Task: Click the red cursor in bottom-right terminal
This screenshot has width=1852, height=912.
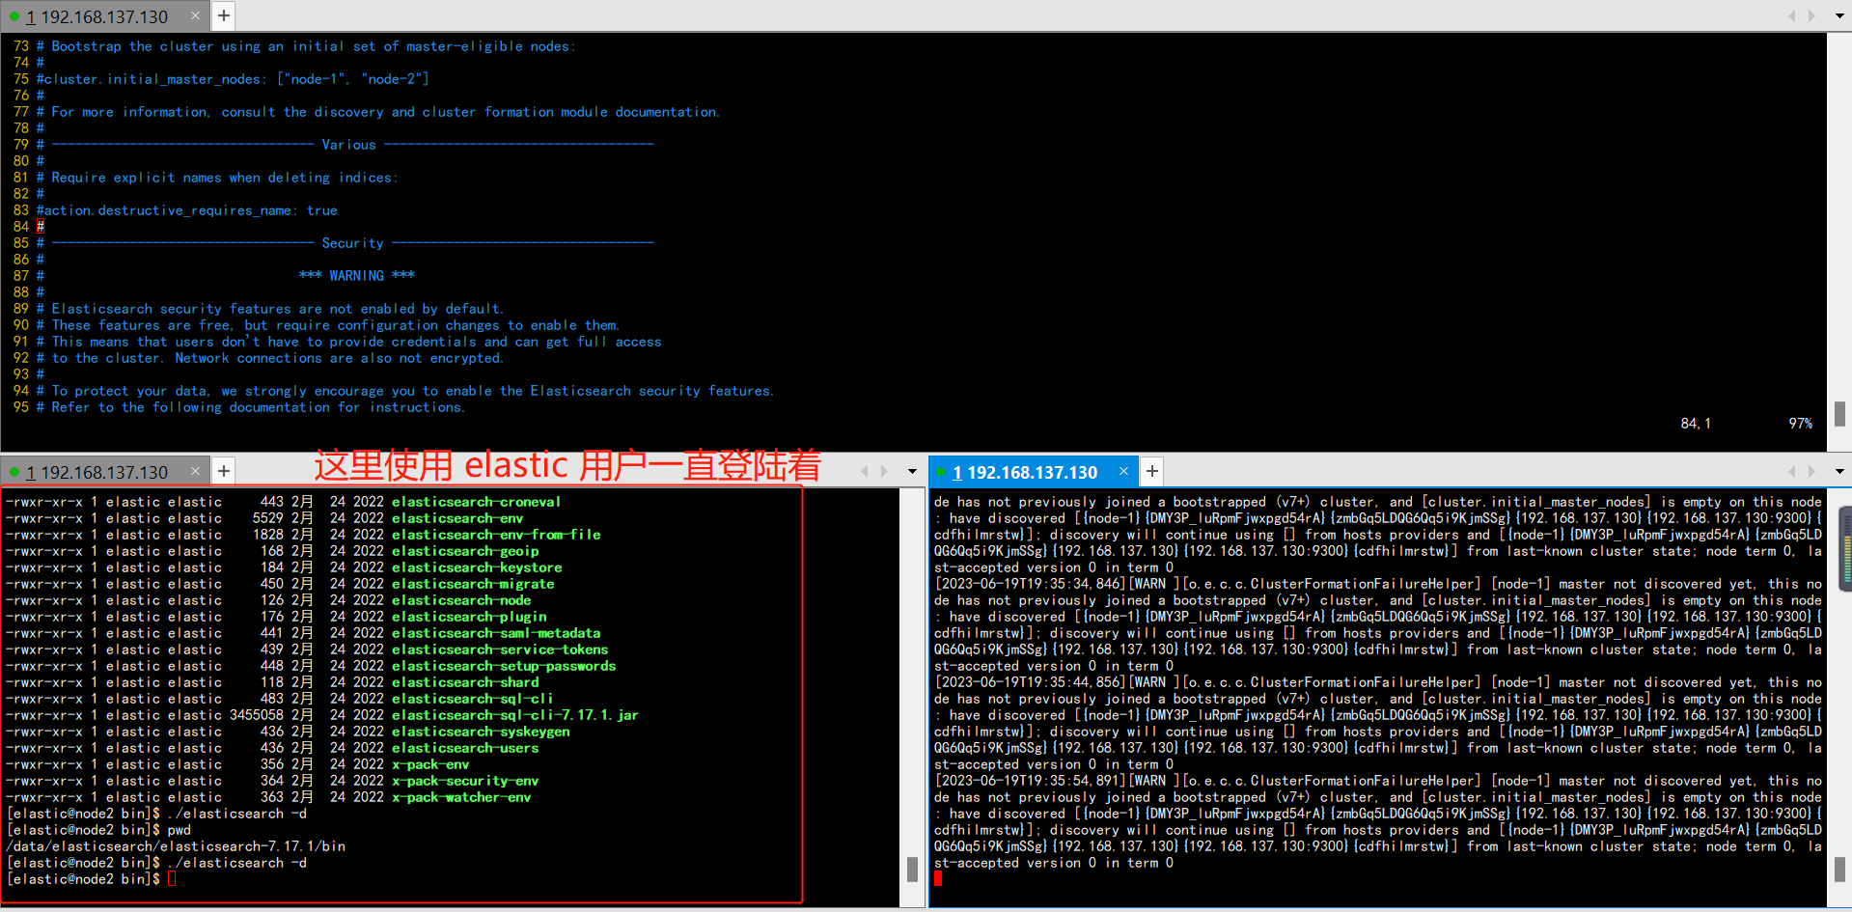Action: point(938,878)
